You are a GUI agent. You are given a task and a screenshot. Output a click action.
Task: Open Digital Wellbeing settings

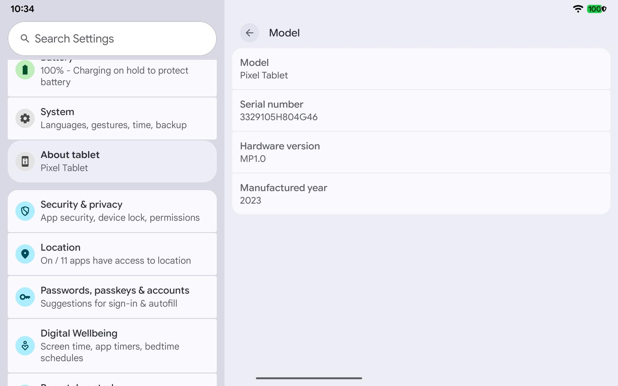click(118, 345)
